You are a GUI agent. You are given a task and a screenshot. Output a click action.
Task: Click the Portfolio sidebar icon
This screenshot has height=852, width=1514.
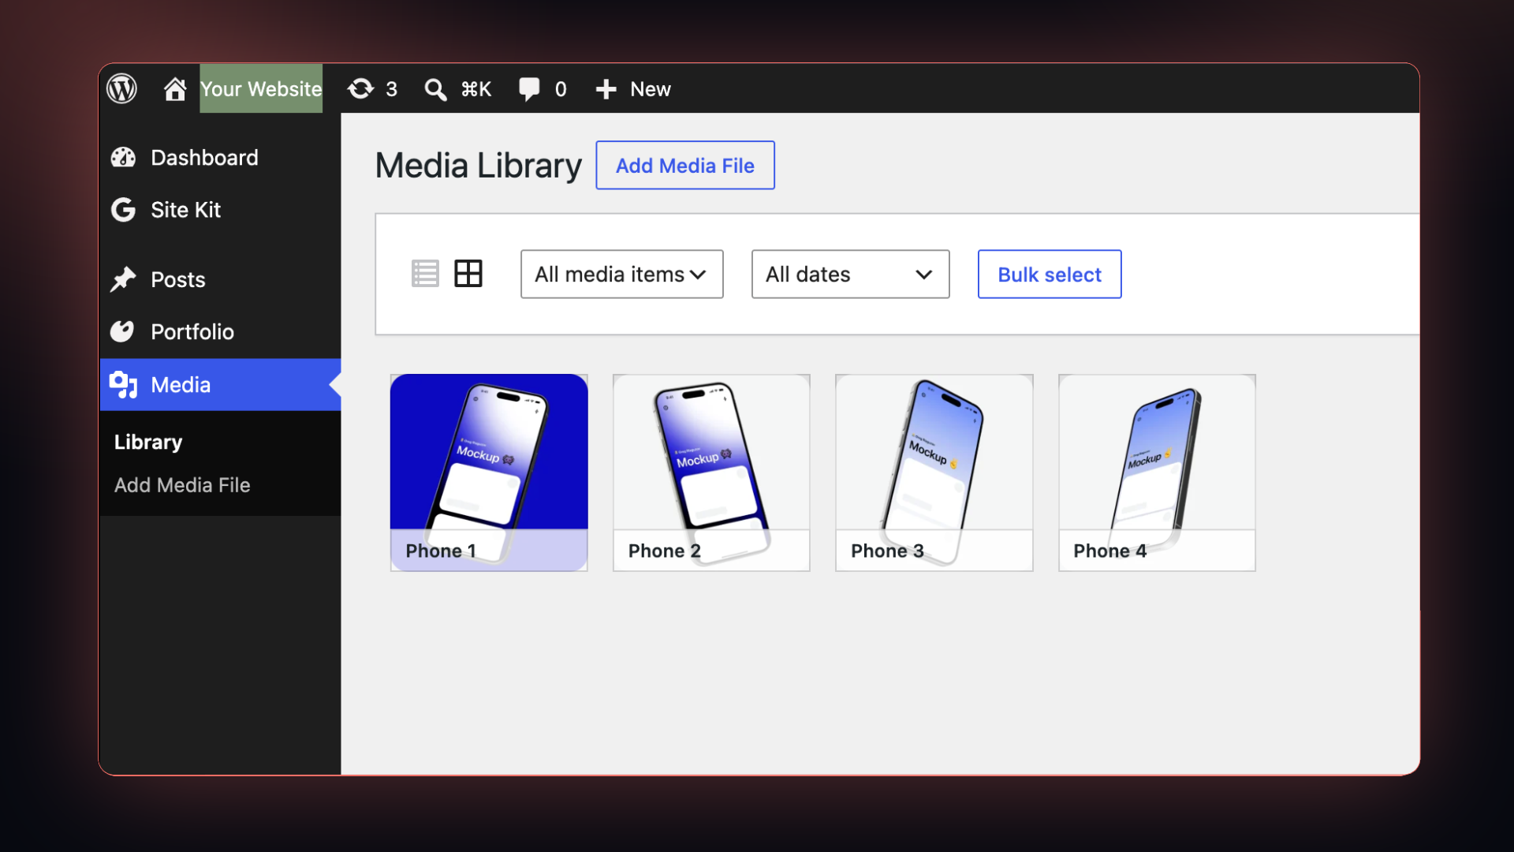click(123, 331)
